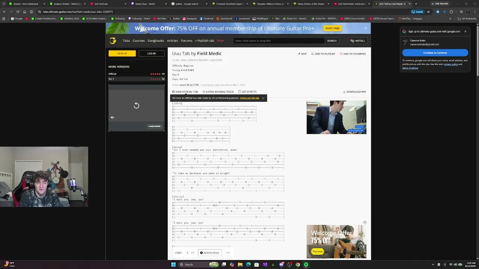Viewport: 479px width, 269px height.
Task: Click the LOG IN button
Action: (151, 53)
